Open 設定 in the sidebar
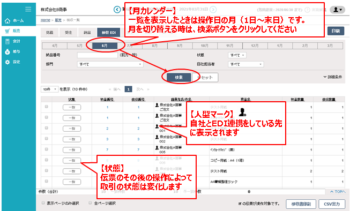The image size is (350, 211). (13, 62)
